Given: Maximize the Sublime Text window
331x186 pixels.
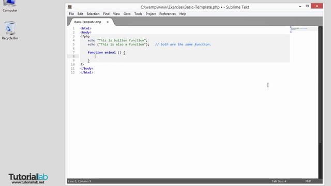Looking at the screenshot, I should [x=307, y=6].
